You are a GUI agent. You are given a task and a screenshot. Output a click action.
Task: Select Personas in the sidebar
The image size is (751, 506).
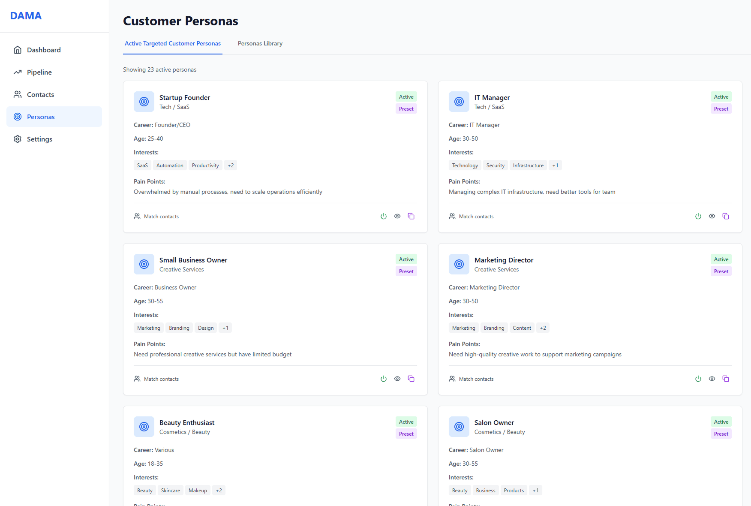tap(54, 117)
